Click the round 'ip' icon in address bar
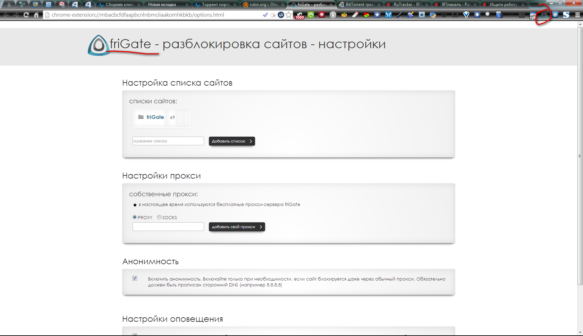This screenshot has width=583, height=336. (281, 15)
